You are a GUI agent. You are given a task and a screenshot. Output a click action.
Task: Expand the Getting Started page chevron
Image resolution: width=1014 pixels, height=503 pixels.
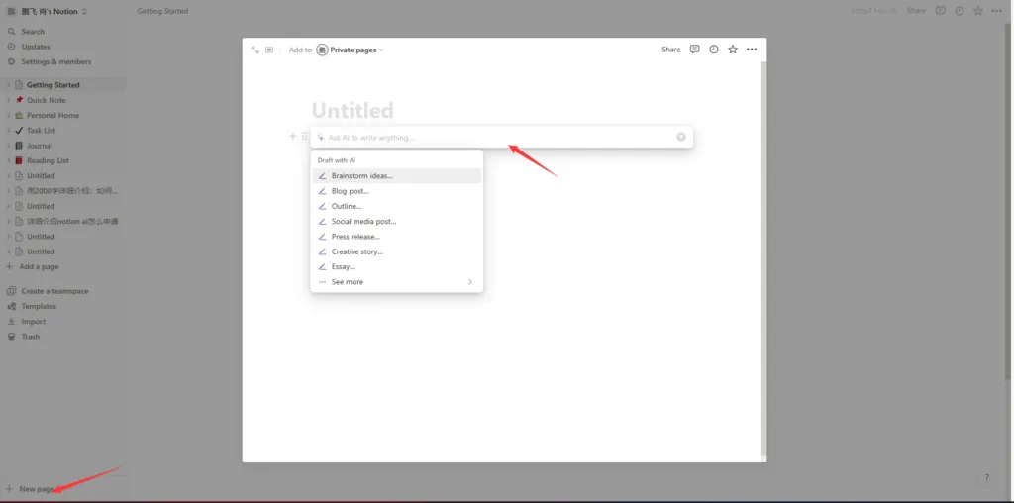pos(8,85)
